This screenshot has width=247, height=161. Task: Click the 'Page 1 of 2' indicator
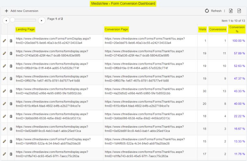(x=55, y=19)
